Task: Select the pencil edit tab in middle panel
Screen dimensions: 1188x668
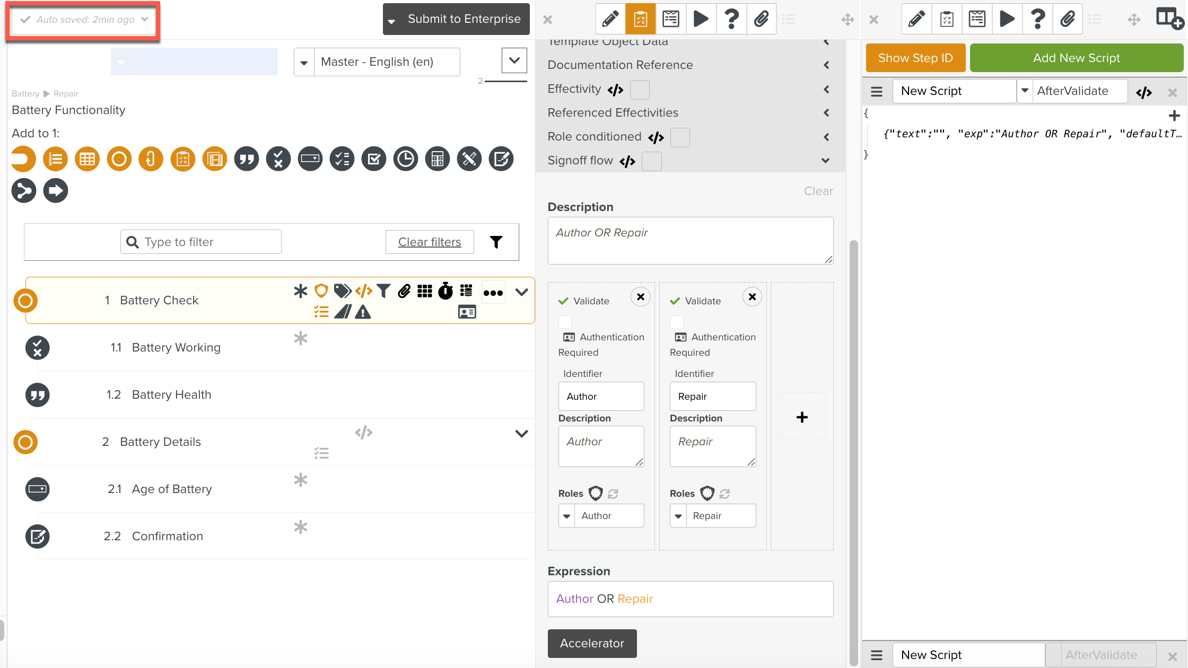Action: tap(610, 20)
